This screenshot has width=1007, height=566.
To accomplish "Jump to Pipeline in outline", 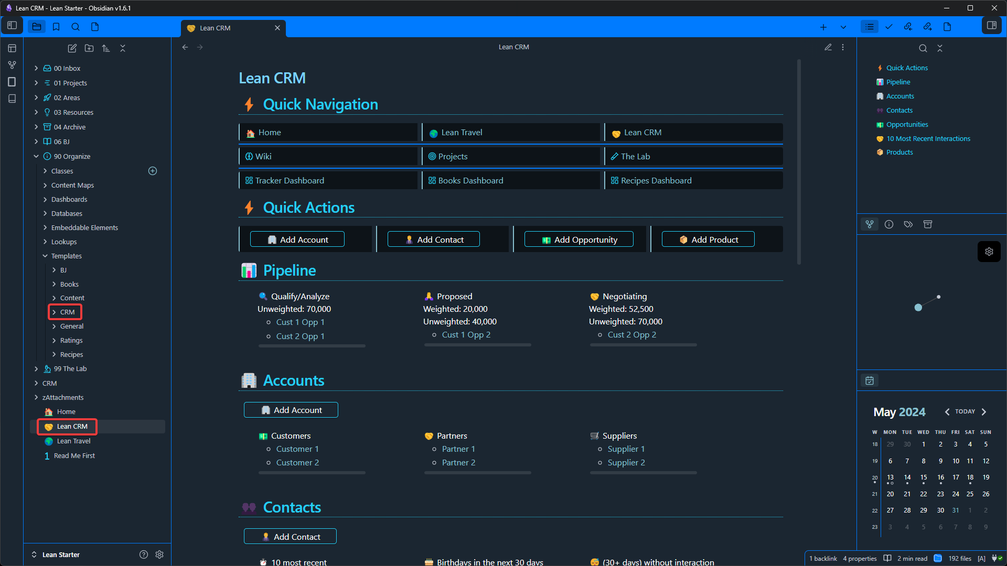I will 898,82.
